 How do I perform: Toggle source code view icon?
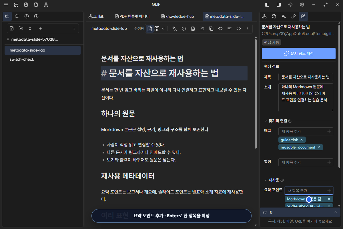239,29
